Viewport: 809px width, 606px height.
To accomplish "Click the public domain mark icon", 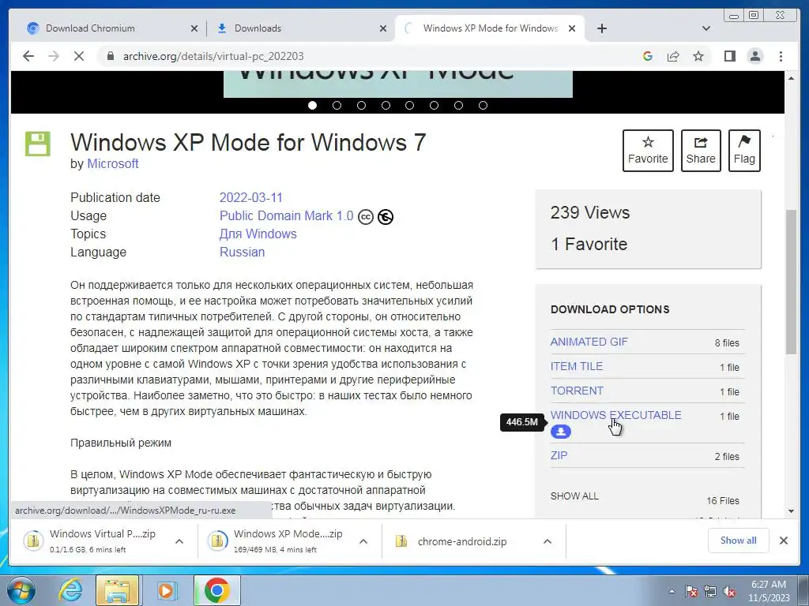I will tap(386, 217).
